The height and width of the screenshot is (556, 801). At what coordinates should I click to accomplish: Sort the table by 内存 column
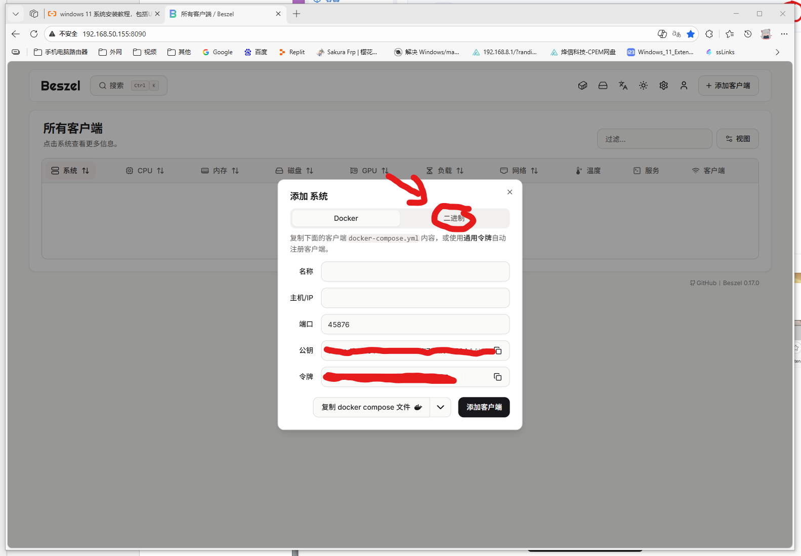point(220,171)
